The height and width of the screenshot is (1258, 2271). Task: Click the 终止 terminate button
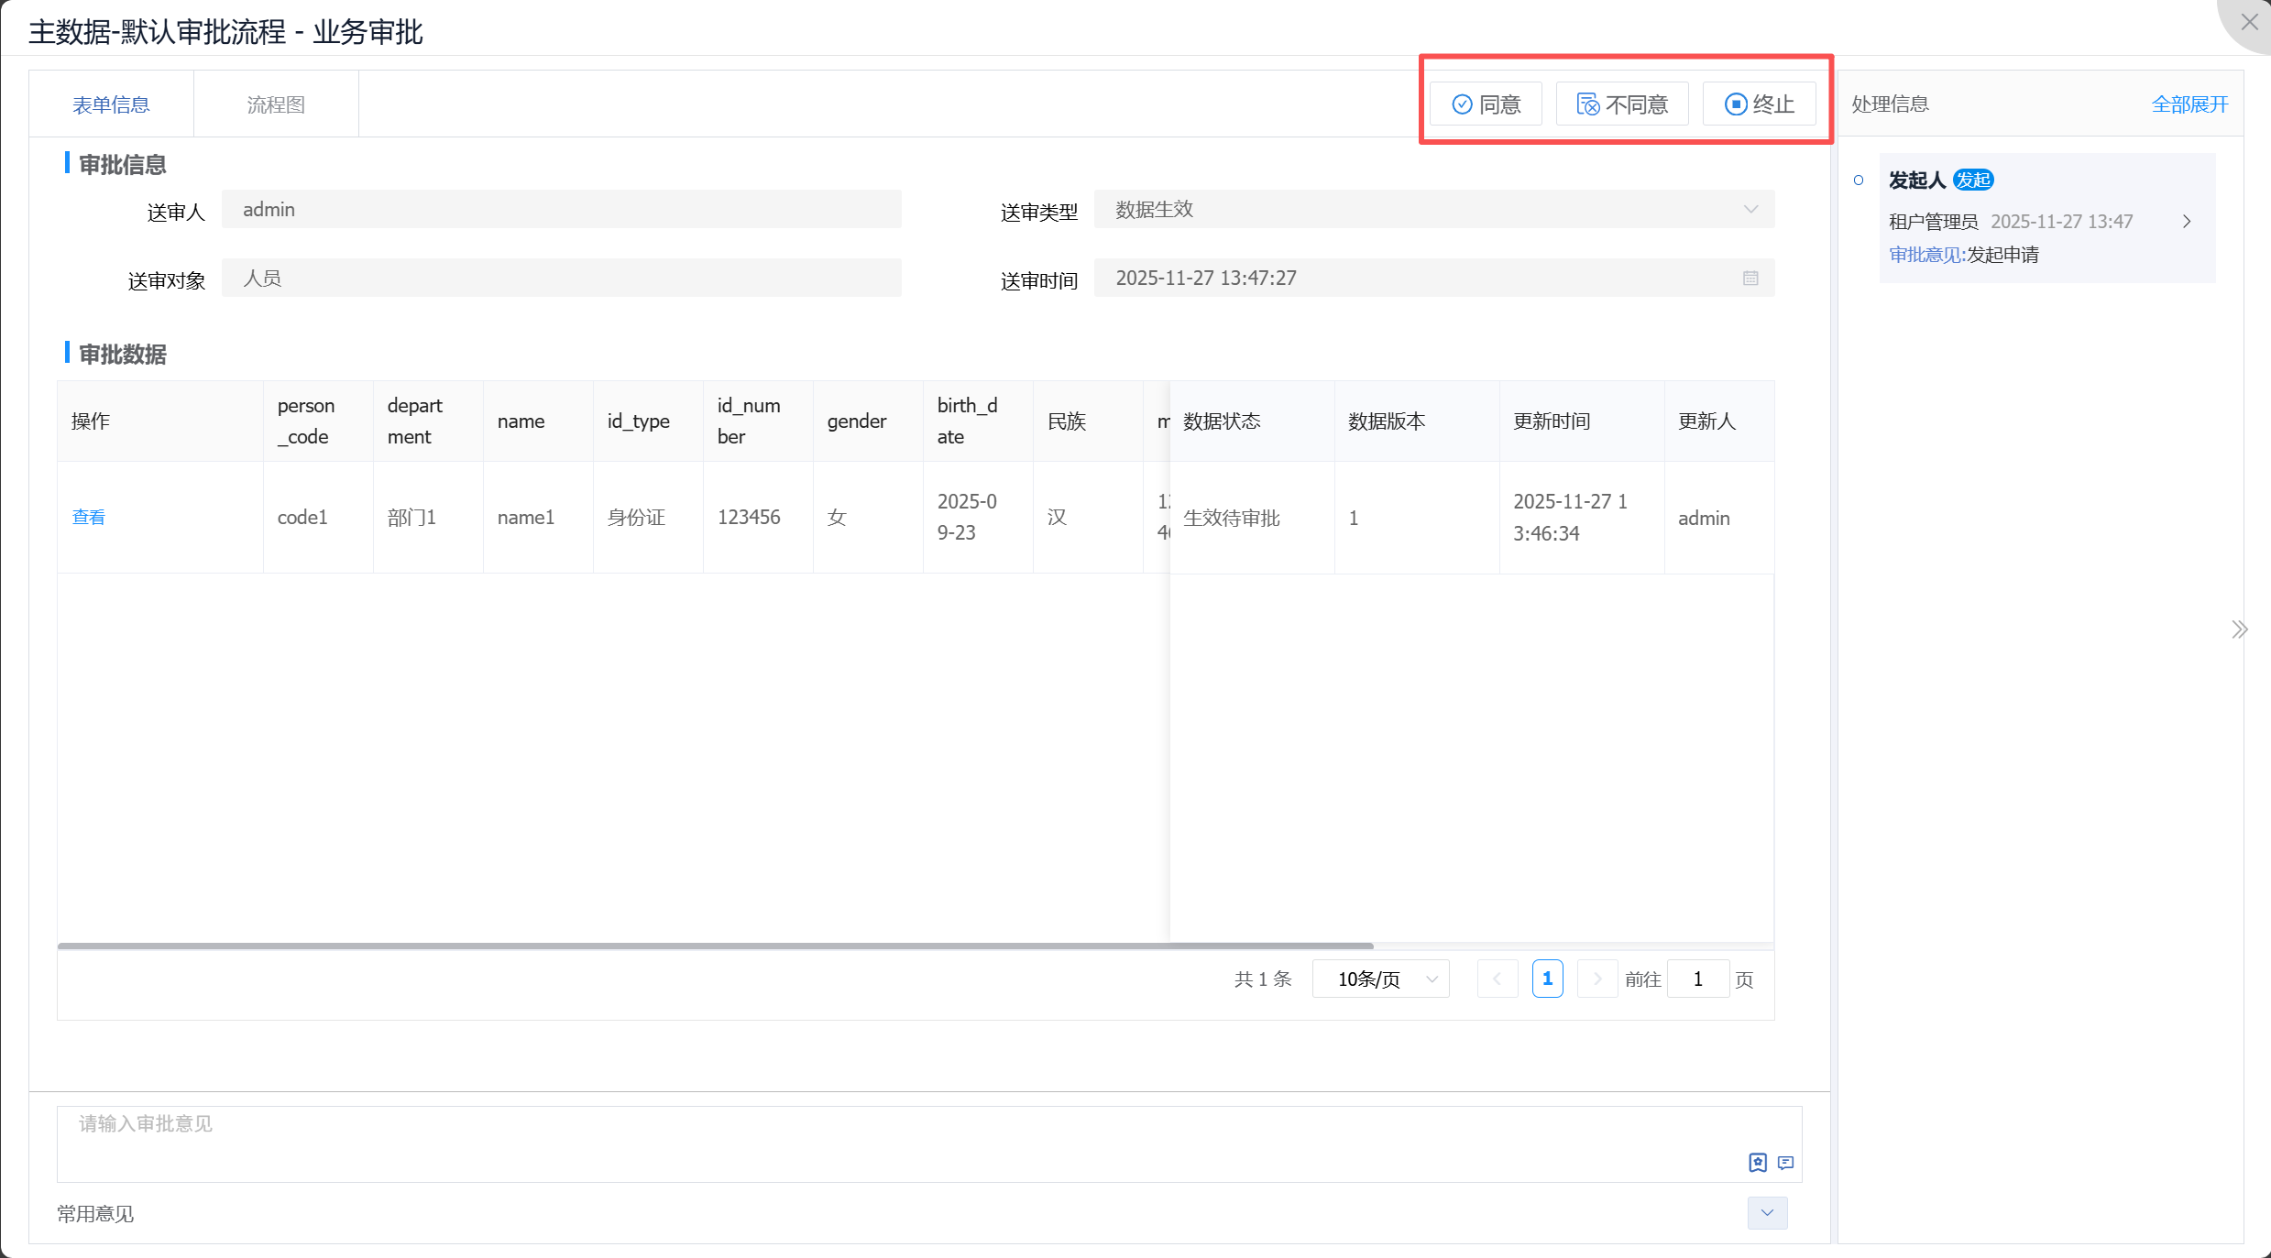click(x=1759, y=104)
